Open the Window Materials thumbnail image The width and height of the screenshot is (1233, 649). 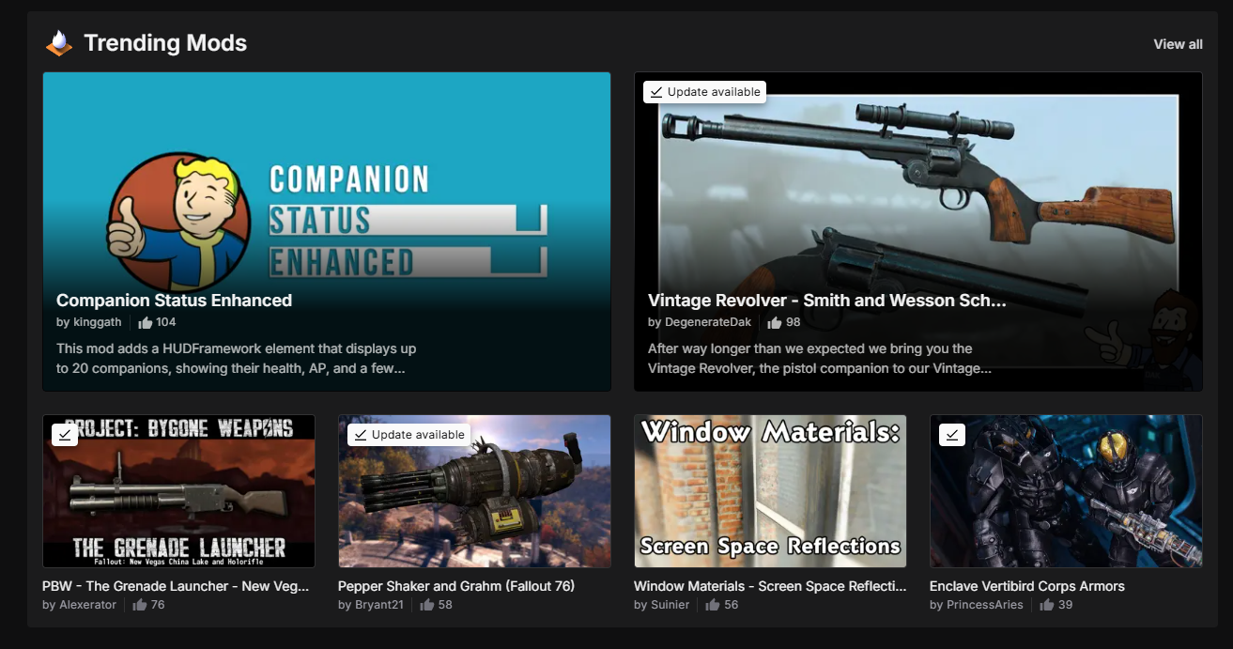(770, 491)
